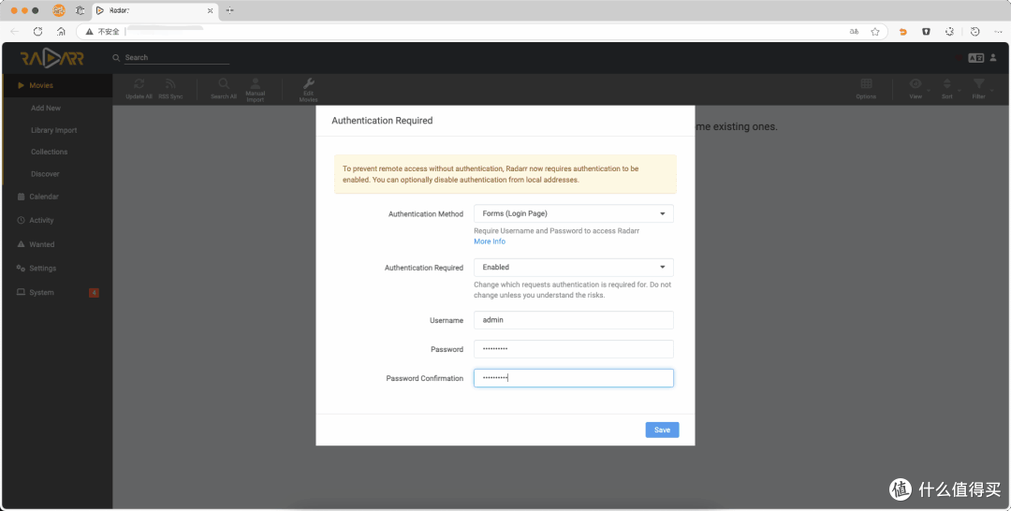Image resolution: width=1011 pixels, height=511 pixels.
Task: Click the RSS Sync icon
Action: click(x=170, y=84)
